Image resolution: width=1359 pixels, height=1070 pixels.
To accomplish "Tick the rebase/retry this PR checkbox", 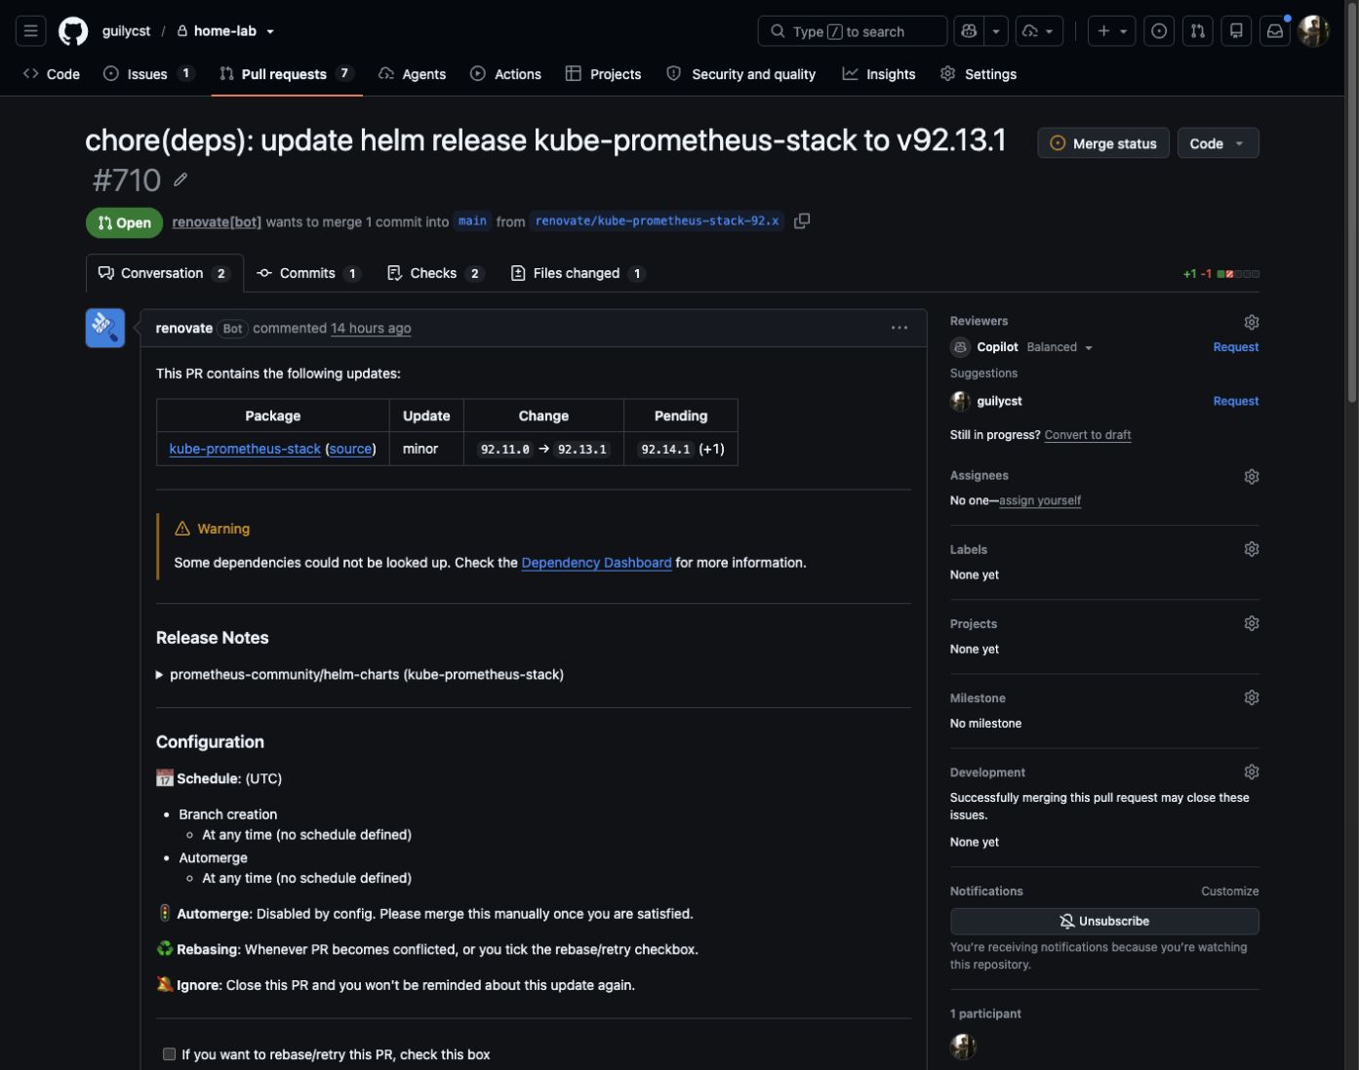I will (169, 1054).
